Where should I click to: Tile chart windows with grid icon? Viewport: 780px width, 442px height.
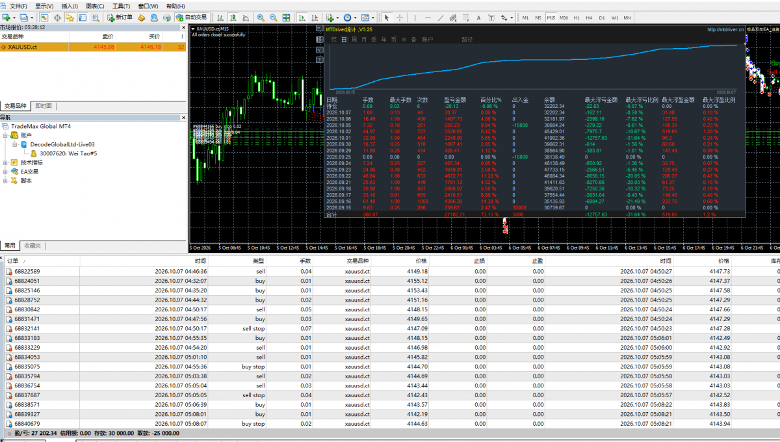click(287, 18)
